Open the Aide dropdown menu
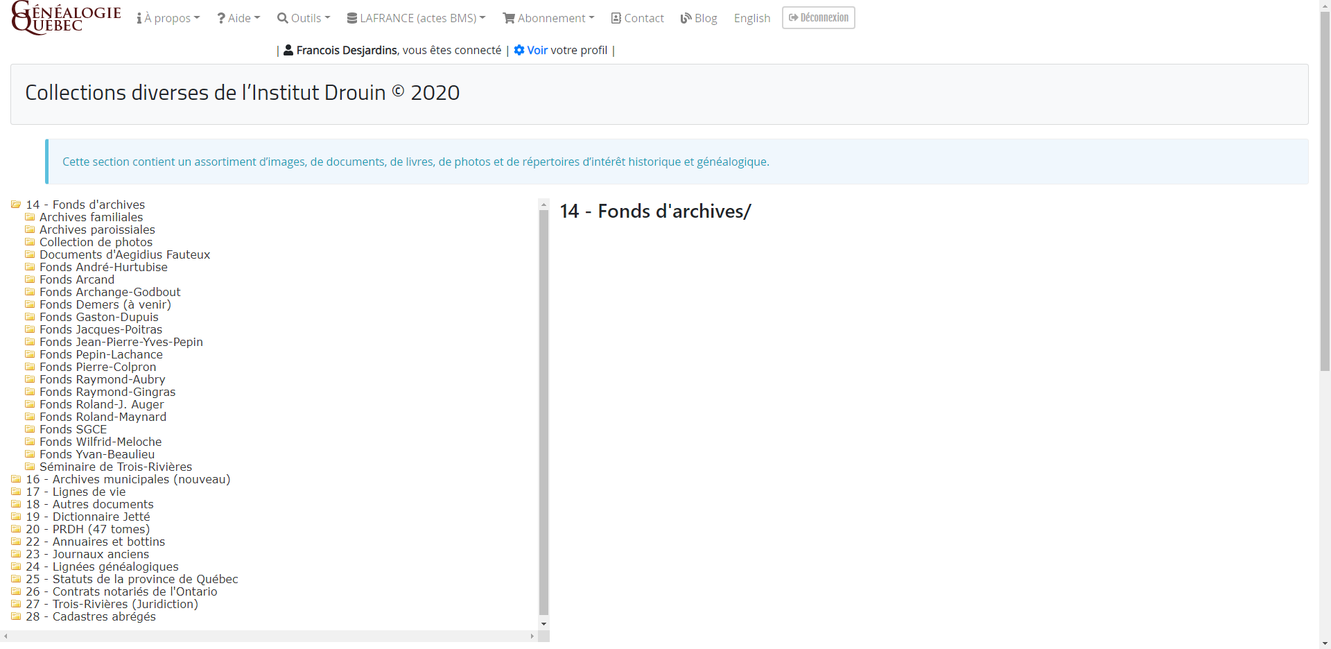This screenshot has height=649, width=1331. click(x=238, y=18)
